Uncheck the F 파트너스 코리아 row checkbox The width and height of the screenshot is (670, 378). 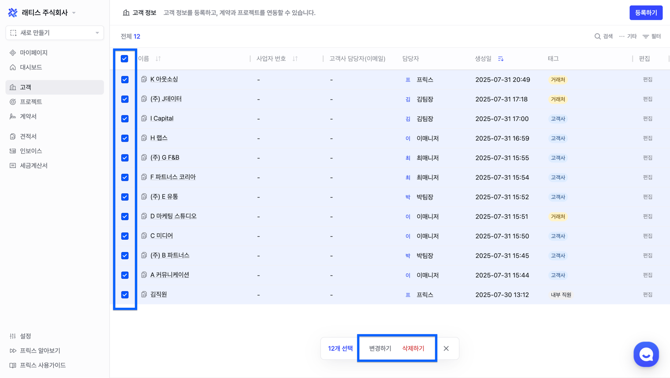(x=125, y=177)
